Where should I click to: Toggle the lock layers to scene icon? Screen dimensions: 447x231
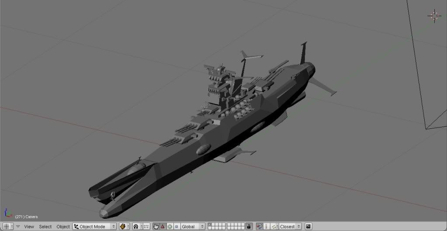tap(249, 227)
